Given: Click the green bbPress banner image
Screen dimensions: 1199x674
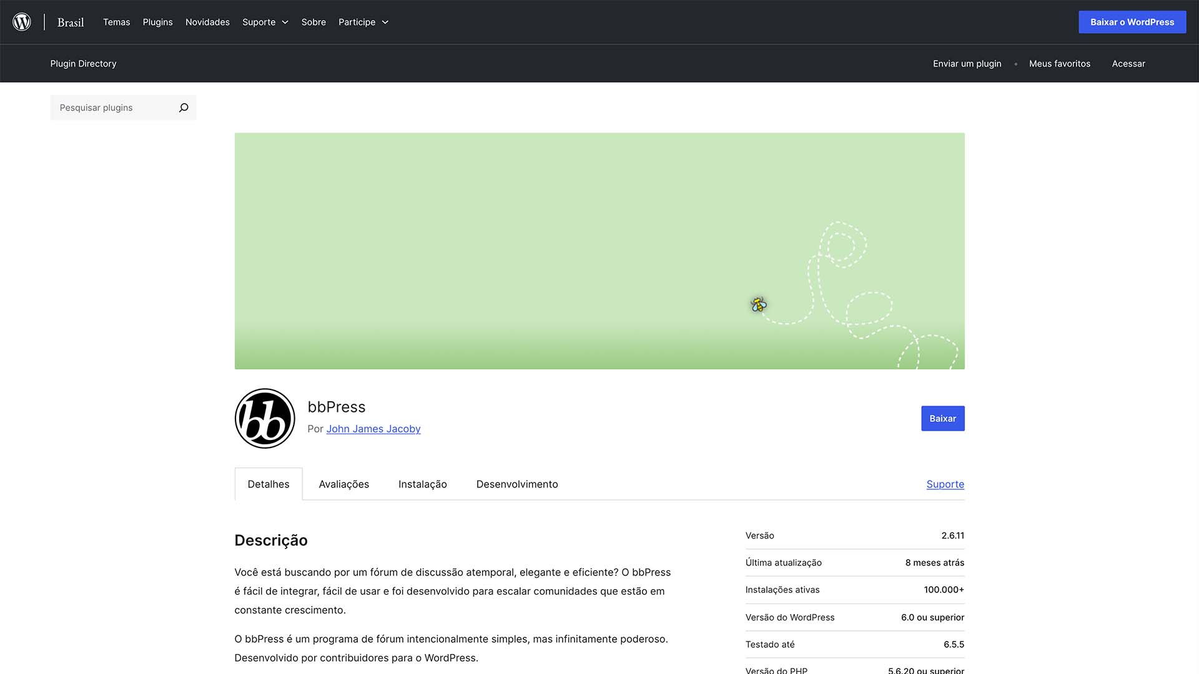Looking at the screenshot, I should coord(599,251).
